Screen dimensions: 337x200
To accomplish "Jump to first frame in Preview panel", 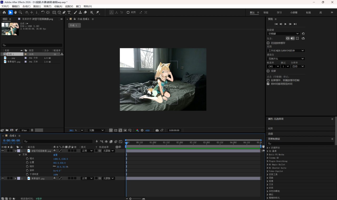I will coord(276,24).
